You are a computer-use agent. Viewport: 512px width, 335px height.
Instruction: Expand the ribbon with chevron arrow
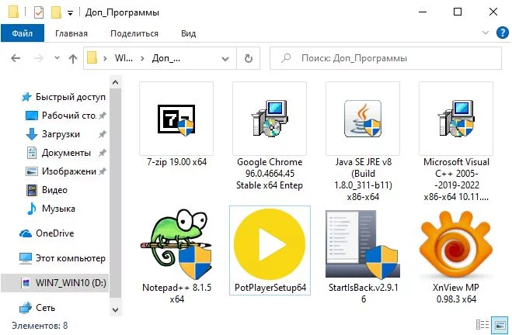(x=486, y=33)
